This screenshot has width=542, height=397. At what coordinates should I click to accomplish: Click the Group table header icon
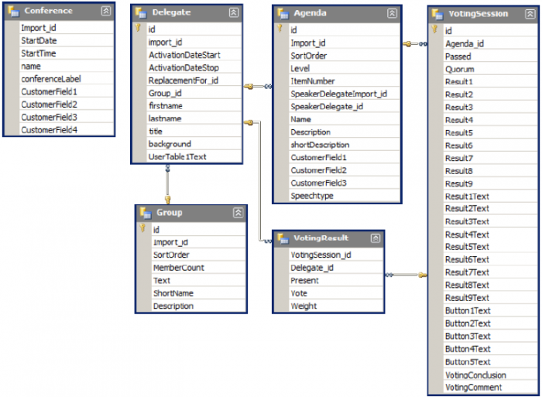tap(145, 212)
